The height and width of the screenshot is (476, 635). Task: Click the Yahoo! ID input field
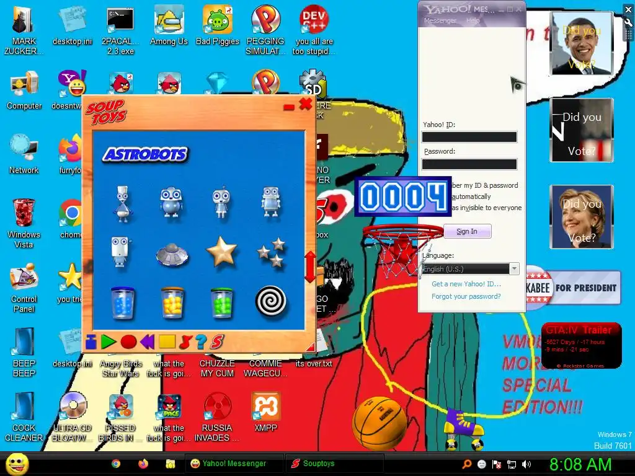pos(469,137)
